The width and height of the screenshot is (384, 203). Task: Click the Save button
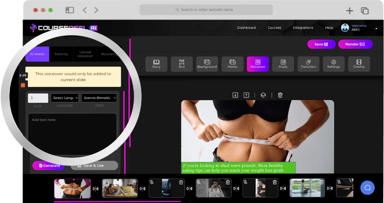point(321,44)
